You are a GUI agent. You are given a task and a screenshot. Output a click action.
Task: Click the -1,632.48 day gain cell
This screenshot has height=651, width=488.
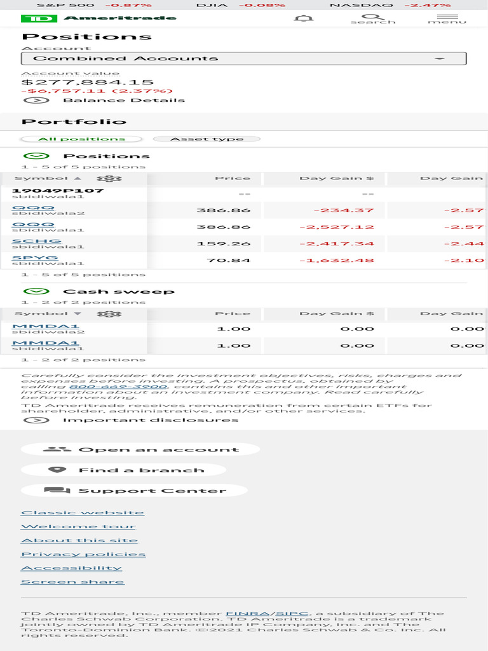[337, 260]
